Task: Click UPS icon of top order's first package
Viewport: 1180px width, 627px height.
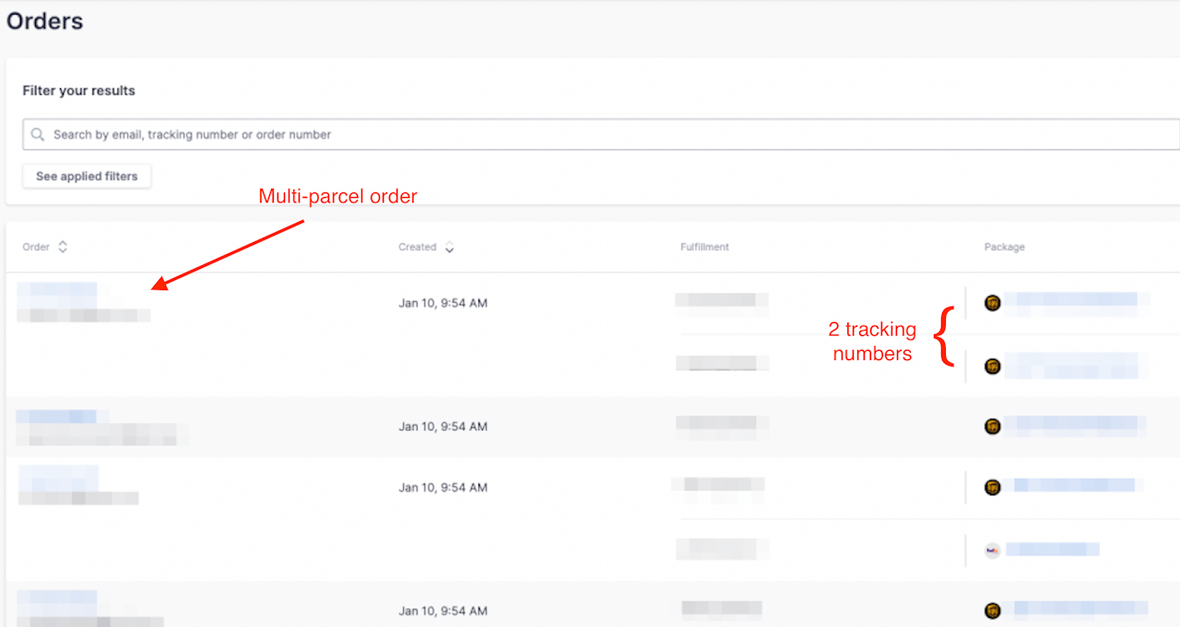Action: point(992,303)
